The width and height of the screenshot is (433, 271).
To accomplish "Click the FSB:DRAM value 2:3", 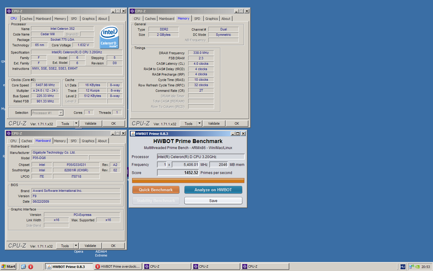I will (201, 58).
